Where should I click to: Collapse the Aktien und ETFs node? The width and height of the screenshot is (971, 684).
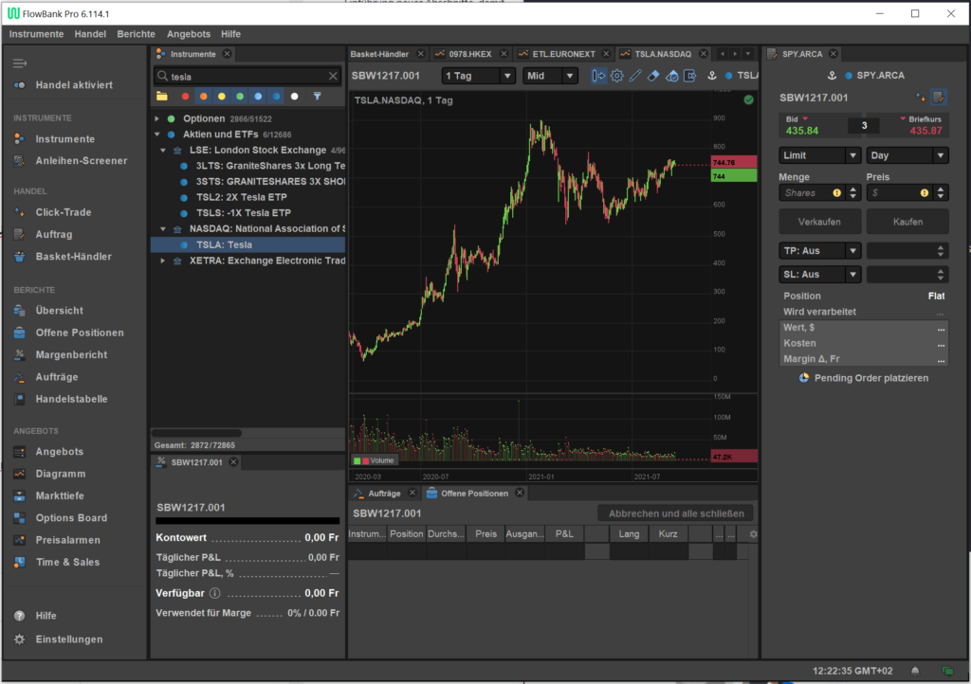(156, 135)
